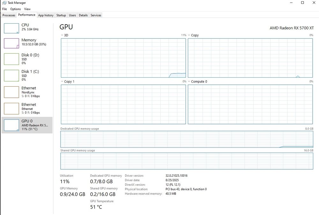Click the 'Disk 1 (C:)' sidebar label

pos(30,72)
